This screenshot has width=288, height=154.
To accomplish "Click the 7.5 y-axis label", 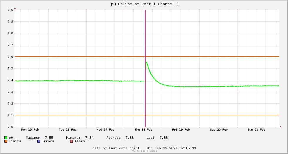I will click(x=11, y=69).
